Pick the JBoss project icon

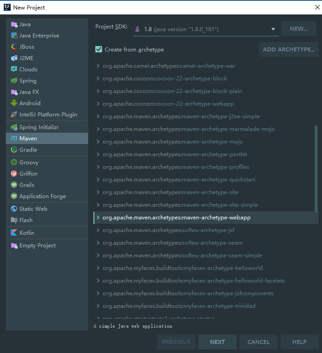pos(14,47)
